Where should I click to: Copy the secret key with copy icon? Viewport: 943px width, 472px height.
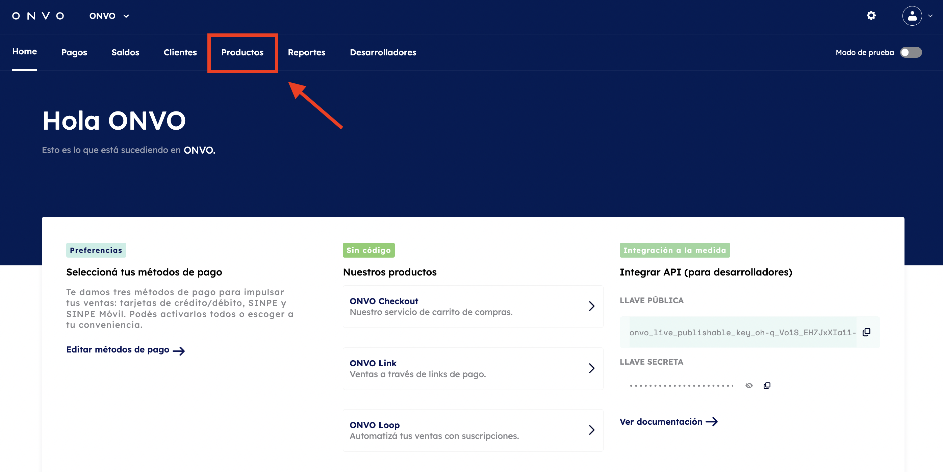click(x=767, y=386)
